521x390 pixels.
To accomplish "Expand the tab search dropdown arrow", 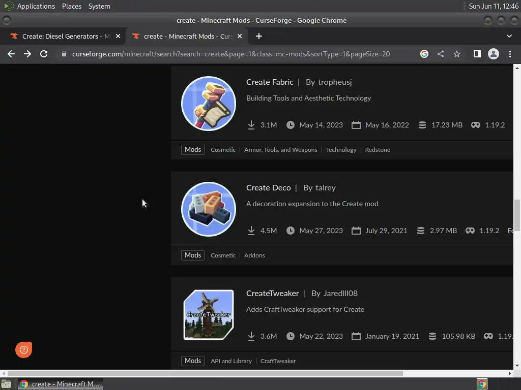I will [x=509, y=36].
